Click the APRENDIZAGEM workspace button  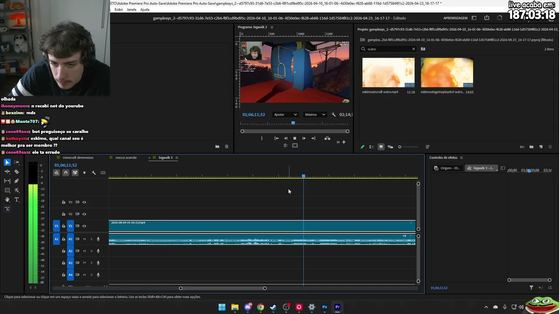click(455, 18)
